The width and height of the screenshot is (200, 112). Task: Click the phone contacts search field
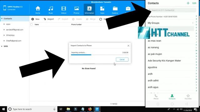[x=172, y=10]
